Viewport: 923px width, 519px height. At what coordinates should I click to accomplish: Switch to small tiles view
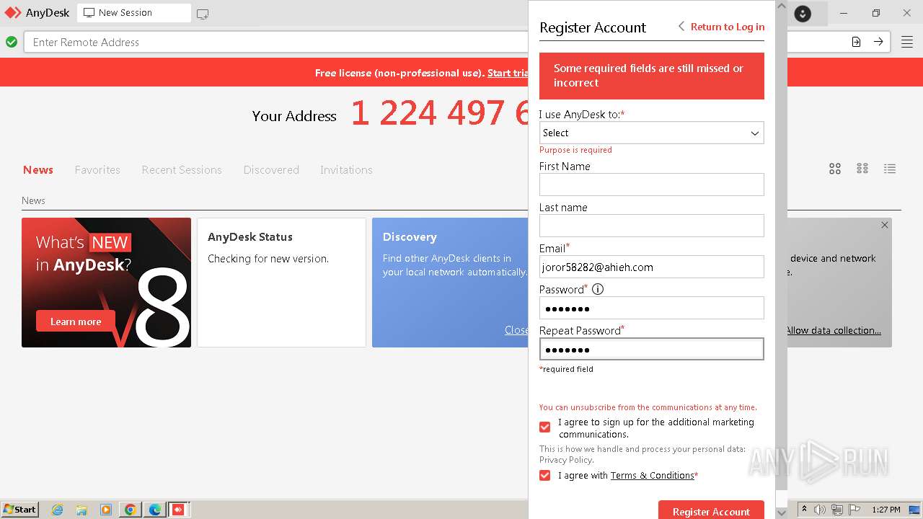[x=862, y=169]
